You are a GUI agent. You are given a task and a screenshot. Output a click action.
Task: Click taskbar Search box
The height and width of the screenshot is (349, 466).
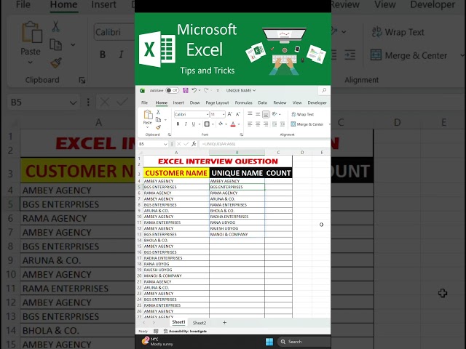pos(304,342)
